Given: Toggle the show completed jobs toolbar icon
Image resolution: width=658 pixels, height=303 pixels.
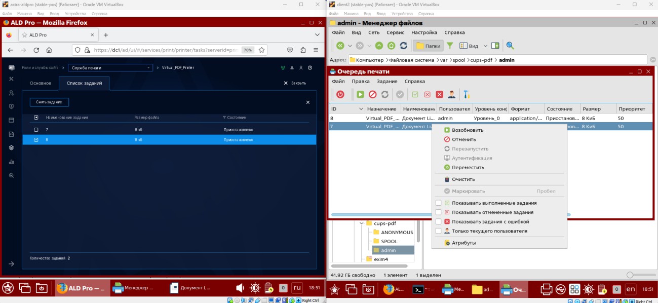Looking at the screenshot, I should coord(415,94).
